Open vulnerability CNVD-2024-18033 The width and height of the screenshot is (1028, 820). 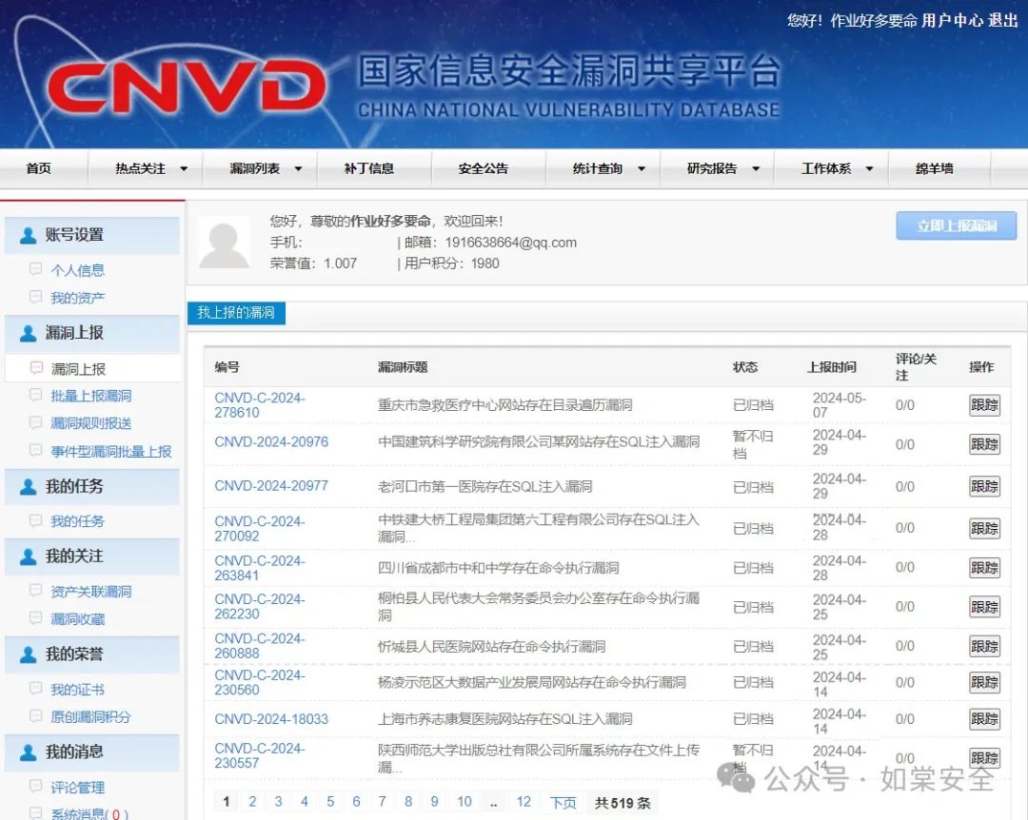coord(271,719)
